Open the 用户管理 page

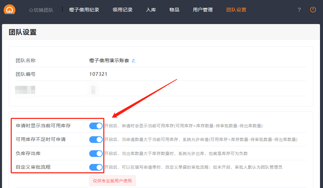203,10
